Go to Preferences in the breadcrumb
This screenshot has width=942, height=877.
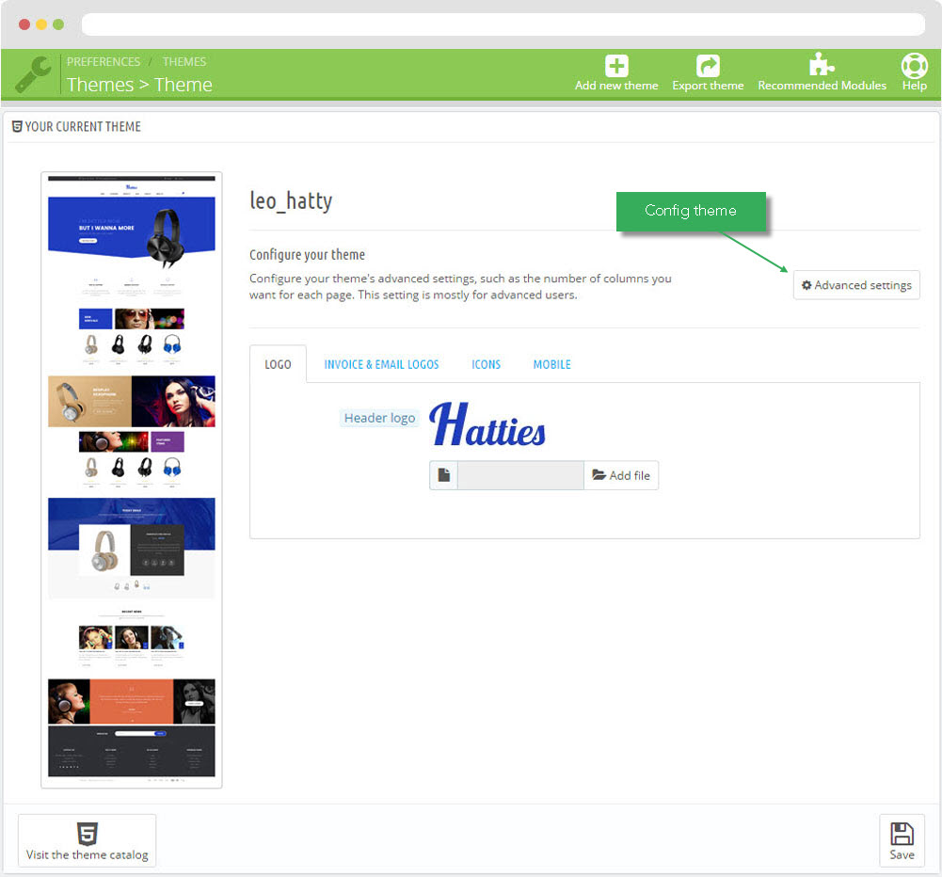coord(104,62)
